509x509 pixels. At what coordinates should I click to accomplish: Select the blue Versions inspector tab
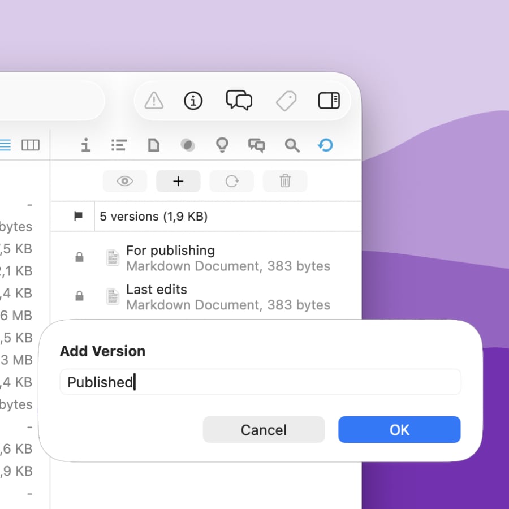point(325,145)
